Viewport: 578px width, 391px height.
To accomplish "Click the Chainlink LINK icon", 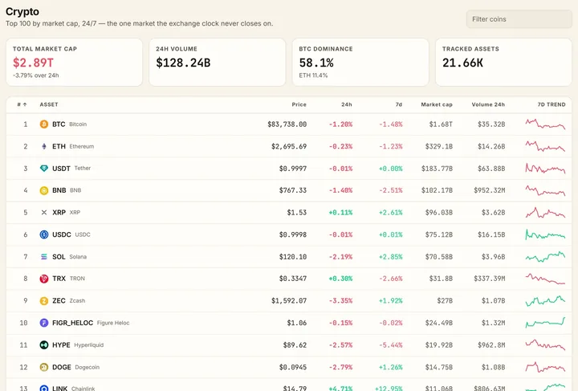I will pyautogui.click(x=44, y=389).
